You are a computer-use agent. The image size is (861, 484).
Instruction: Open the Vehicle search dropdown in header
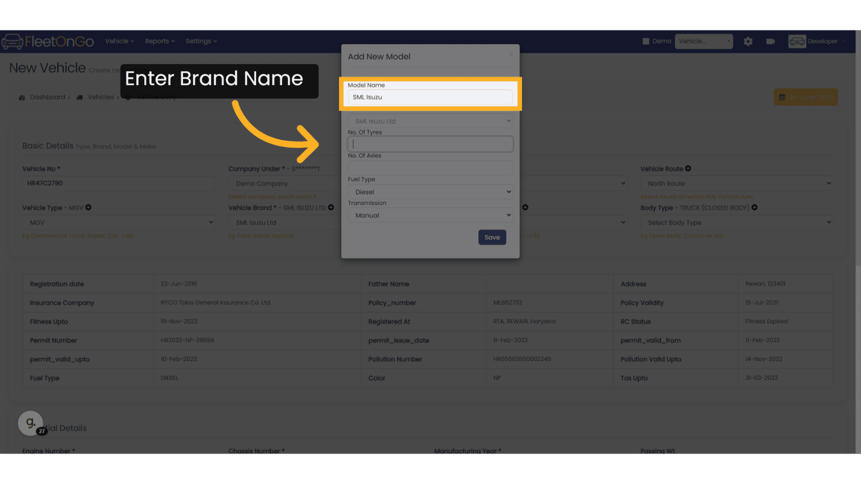704,41
